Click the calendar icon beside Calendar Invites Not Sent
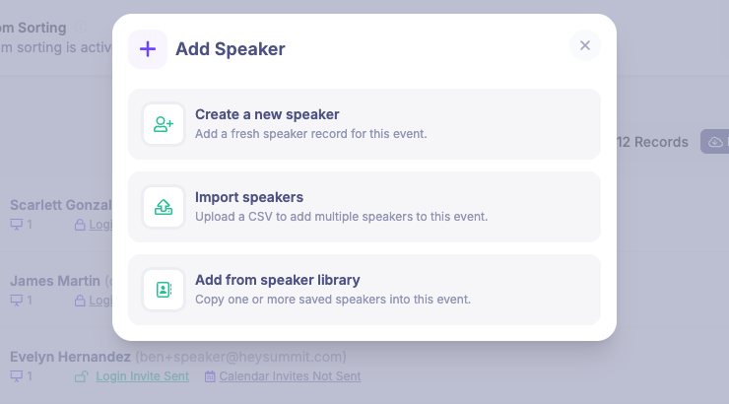This screenshot has height=404, width=729. 210,376
